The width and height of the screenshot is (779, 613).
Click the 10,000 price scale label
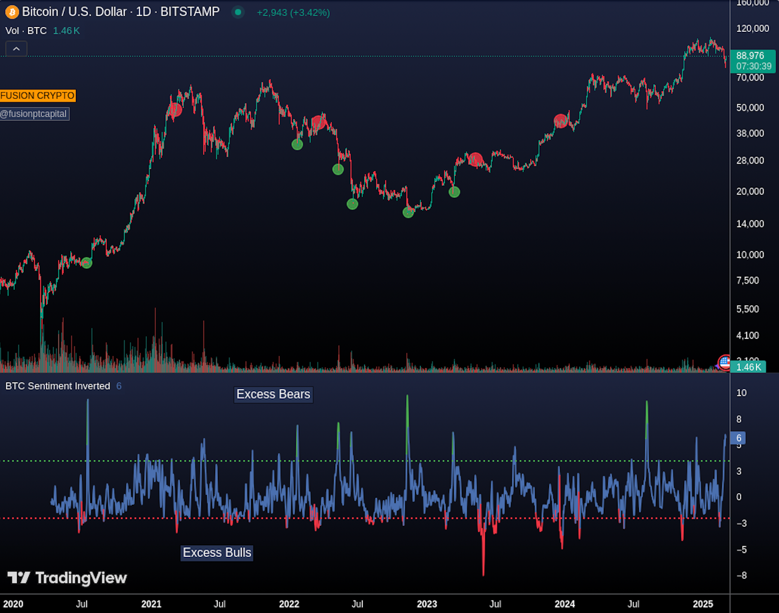[750, 255]
